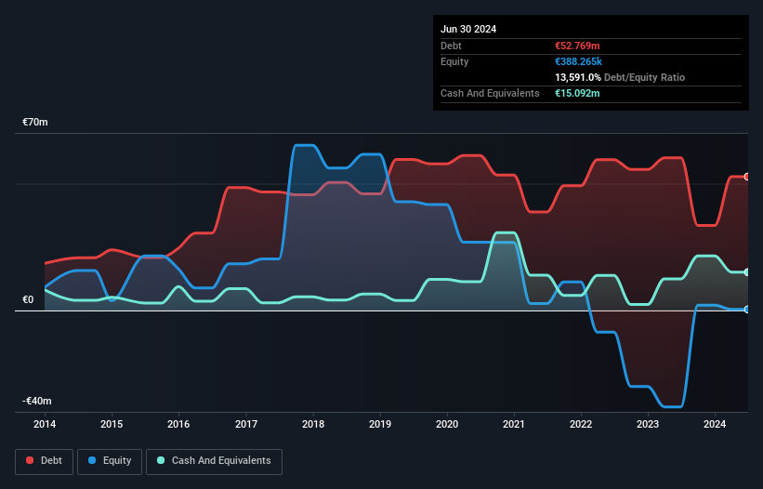This screenshot has height=489, width=763.
Task: Click the 2017 x-axis label
Action: pyautogui.click(x=246, y=424)
